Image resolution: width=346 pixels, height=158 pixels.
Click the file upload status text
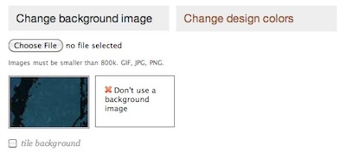(94, 46)
